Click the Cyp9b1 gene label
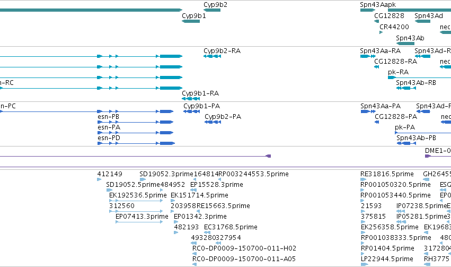Screen dimensions: 451x267 (x=194, y=16)
